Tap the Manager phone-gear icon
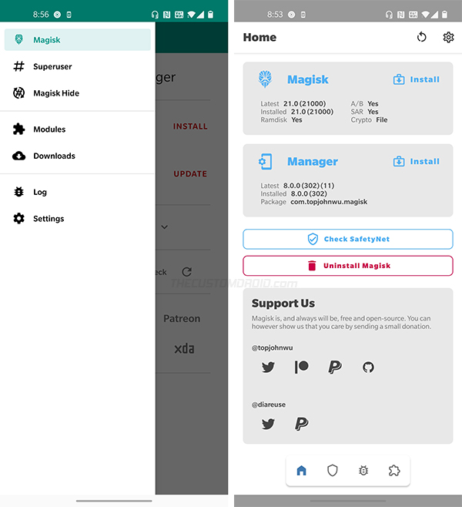 pos(265,161)
